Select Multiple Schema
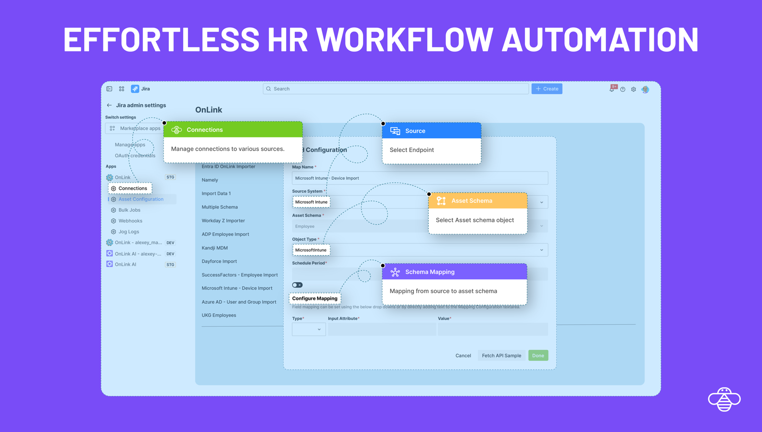The image size is (762, 432). tap(220, 207)
